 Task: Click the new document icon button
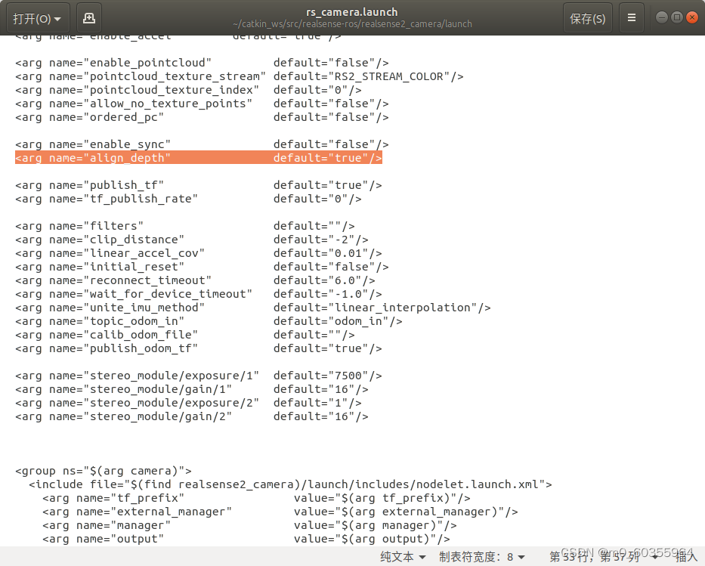coord(89,18)
